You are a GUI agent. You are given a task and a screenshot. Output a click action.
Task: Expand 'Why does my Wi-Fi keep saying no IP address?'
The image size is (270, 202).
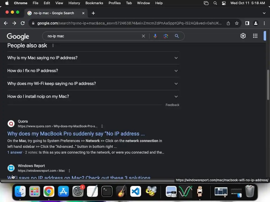coord(93,84)
